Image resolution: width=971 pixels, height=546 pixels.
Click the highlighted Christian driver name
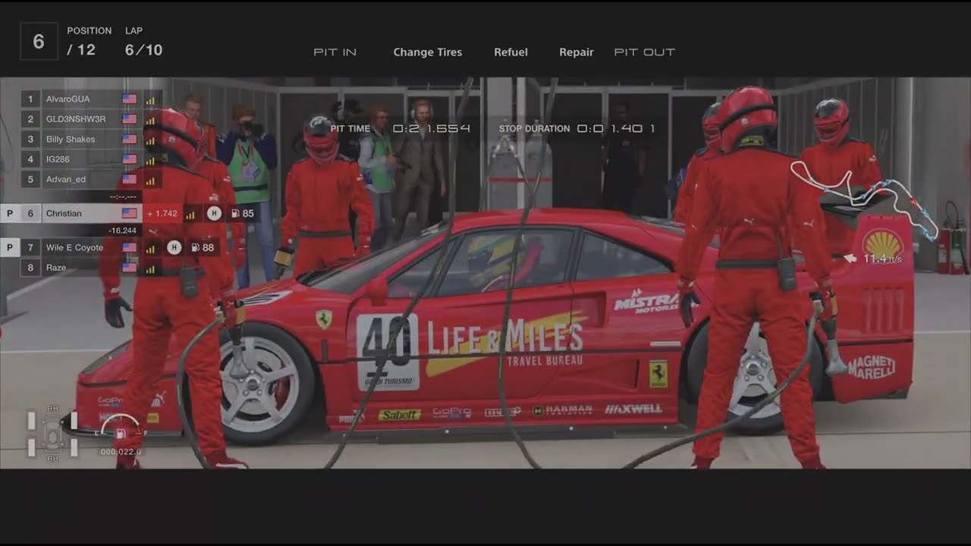tap(64, 214)
